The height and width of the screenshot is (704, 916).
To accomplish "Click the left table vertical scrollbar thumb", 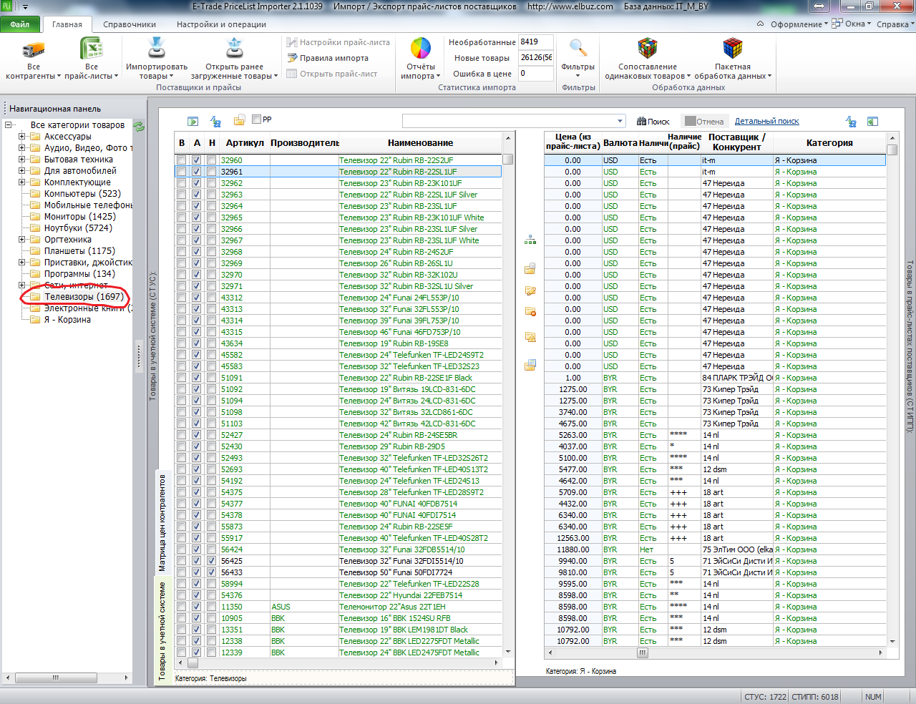I will tap(508, 160).
